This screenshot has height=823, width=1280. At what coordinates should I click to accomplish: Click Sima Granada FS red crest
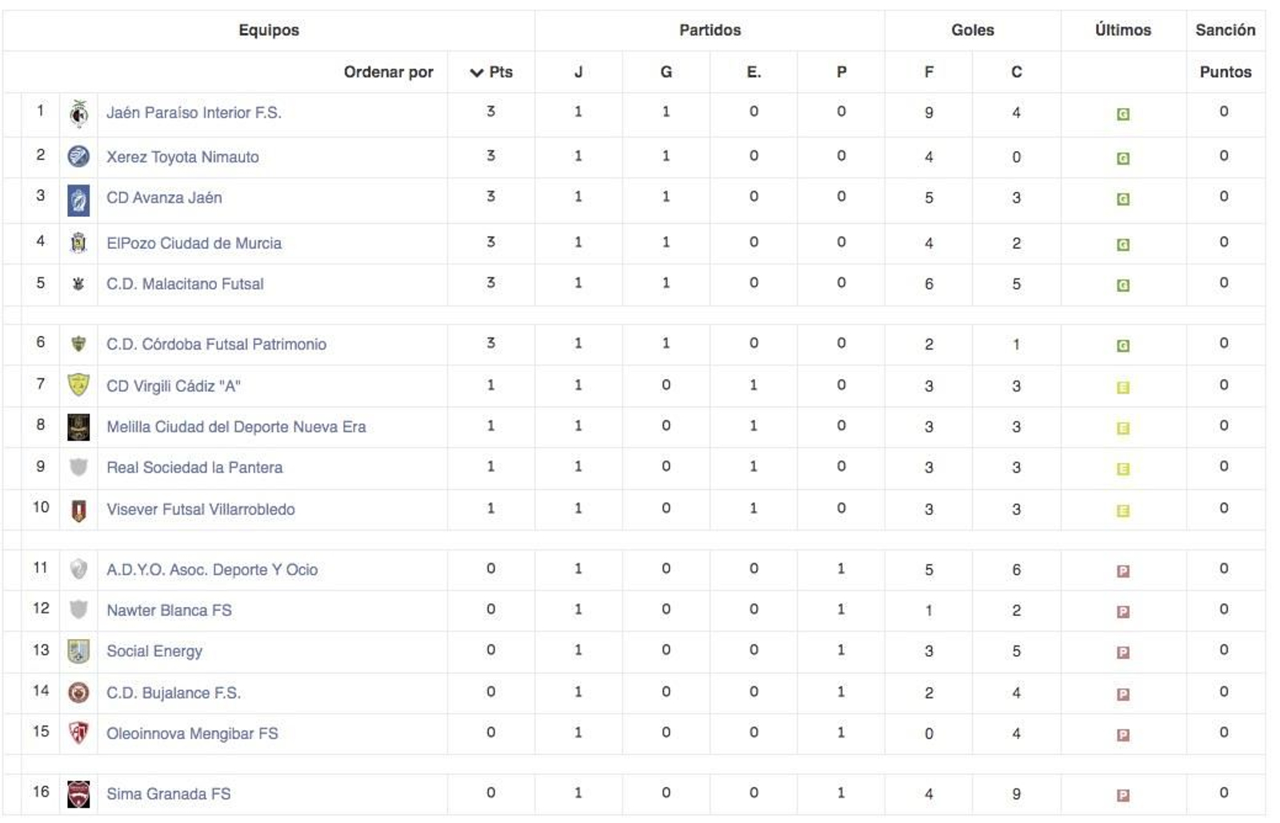tap(78, 794)
